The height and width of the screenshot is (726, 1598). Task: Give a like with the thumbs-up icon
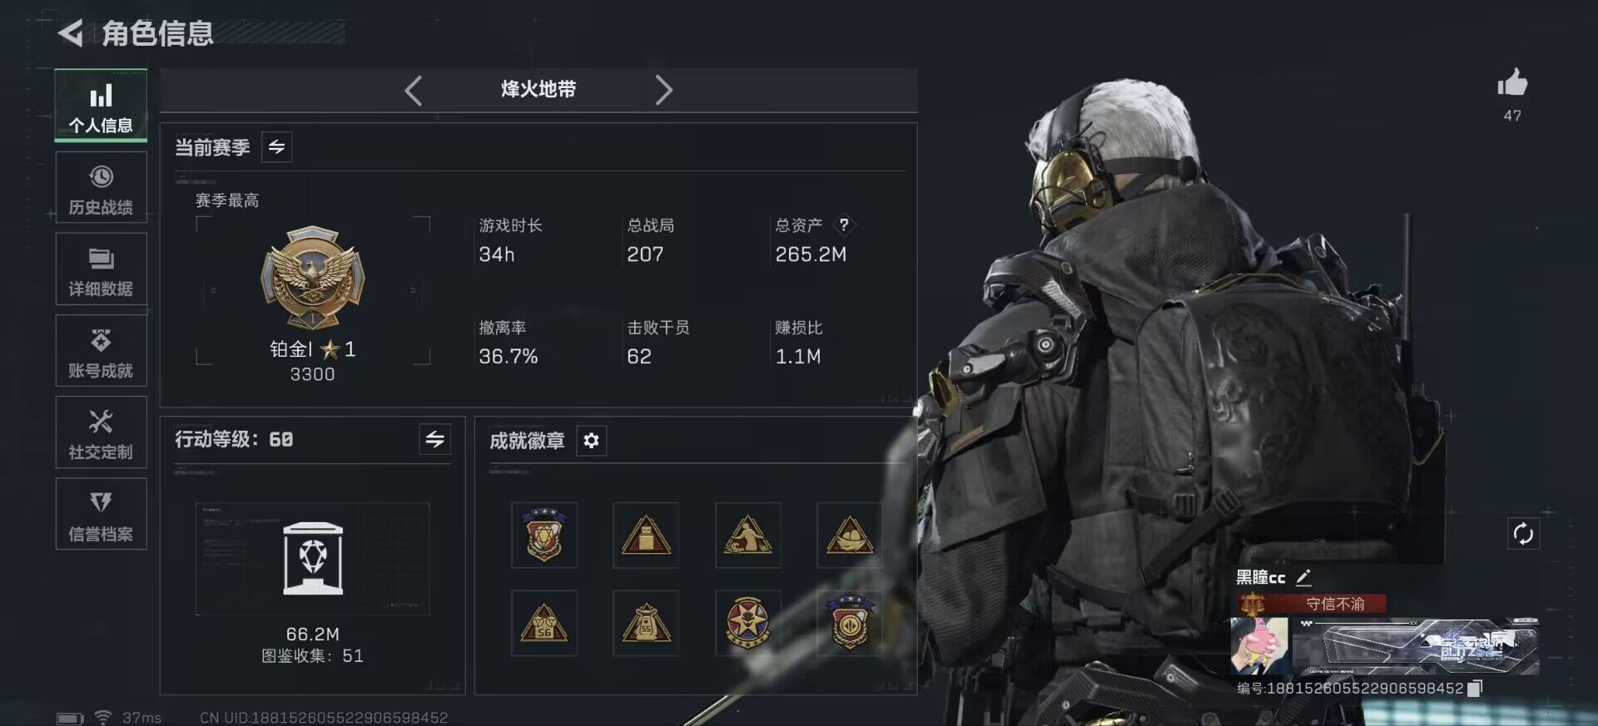click(1512, 83)
